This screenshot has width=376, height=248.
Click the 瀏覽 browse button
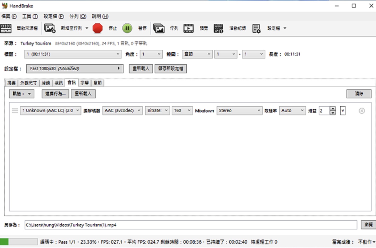(x=368, y=225)
